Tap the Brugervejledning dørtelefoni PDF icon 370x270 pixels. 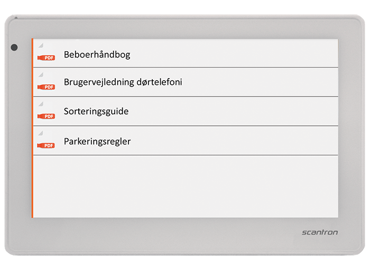click(x=47, y=87)
